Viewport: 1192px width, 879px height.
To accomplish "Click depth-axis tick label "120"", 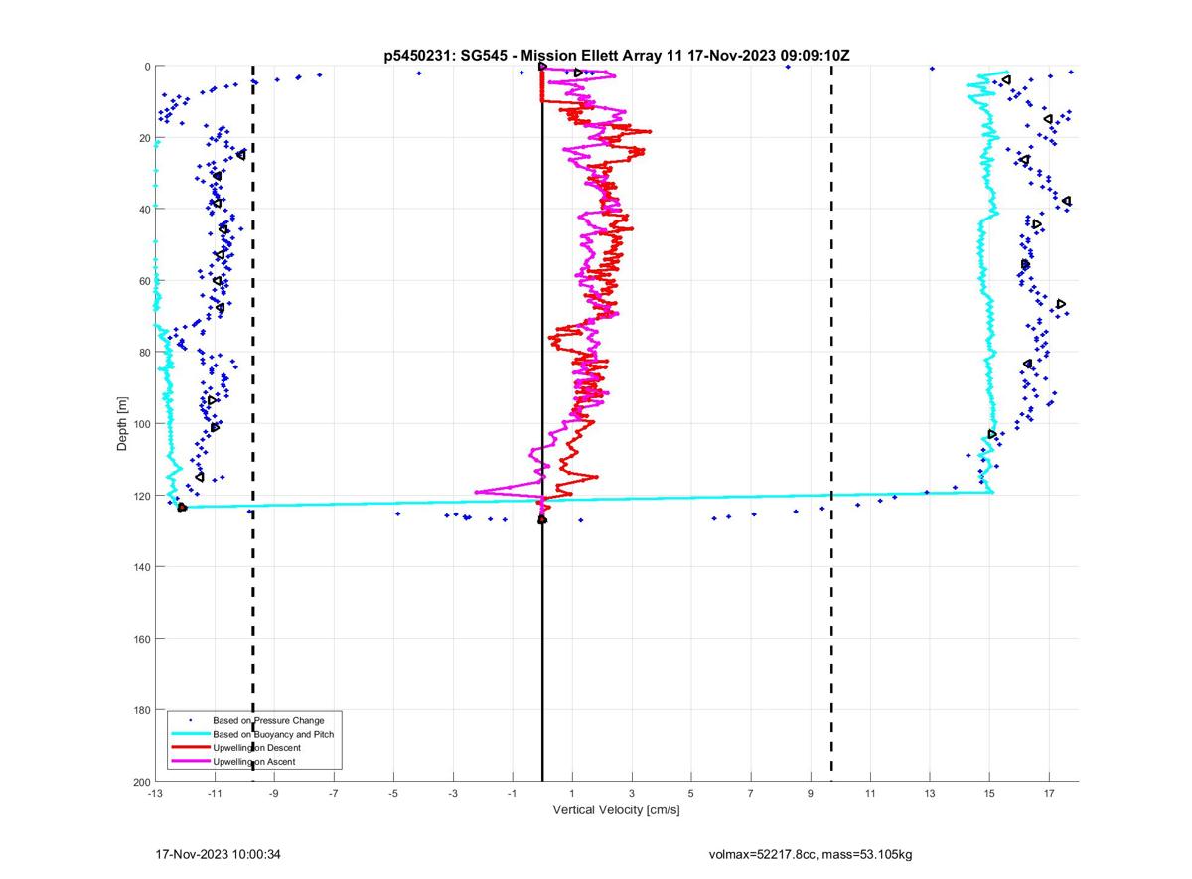I will 141,496.
